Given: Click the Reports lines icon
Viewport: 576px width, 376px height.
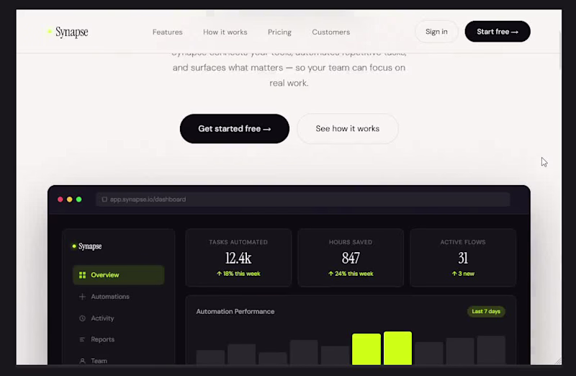Looking at the screenshot, I should [x=82, y=339].
